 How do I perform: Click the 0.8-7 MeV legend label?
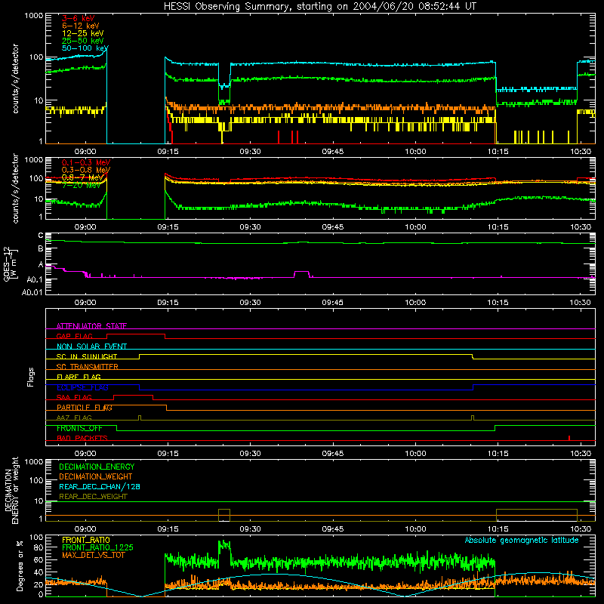[x=82, y=177]
